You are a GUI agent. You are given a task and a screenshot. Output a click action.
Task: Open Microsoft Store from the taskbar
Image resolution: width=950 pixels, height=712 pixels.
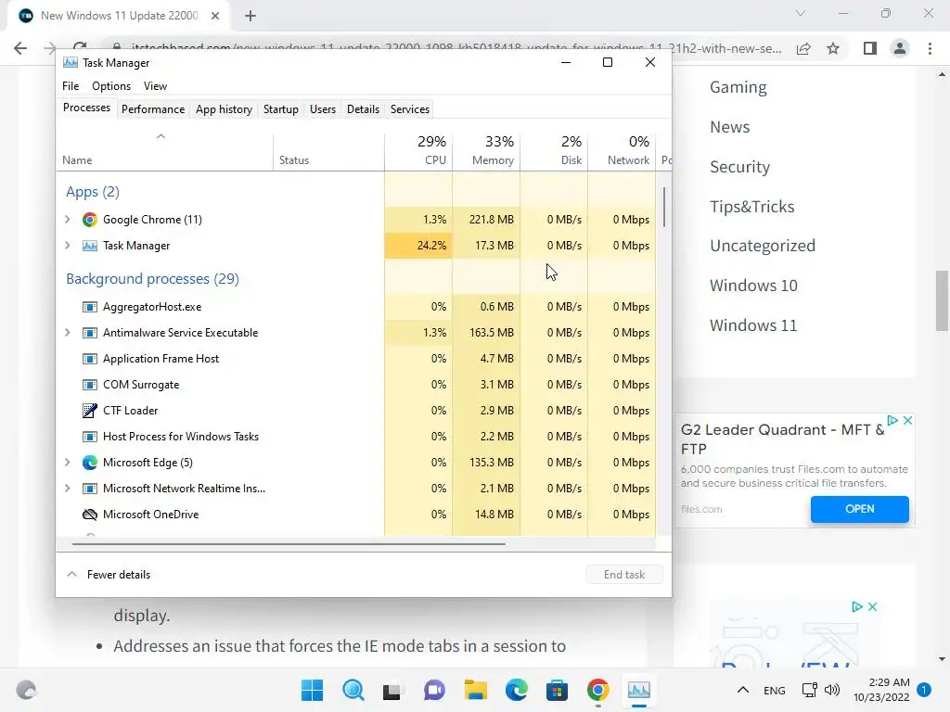[x=557, y=690]
